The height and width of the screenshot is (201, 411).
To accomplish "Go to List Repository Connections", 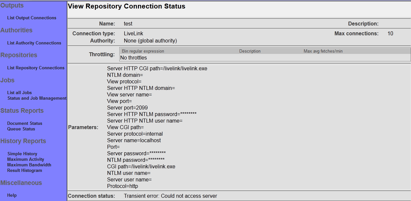I will click(x=36, y=68).
